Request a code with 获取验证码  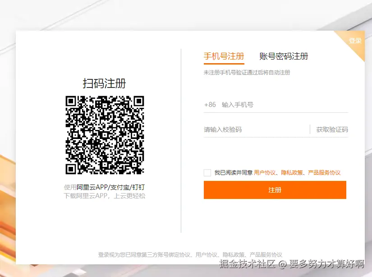(x=332, y=129)
